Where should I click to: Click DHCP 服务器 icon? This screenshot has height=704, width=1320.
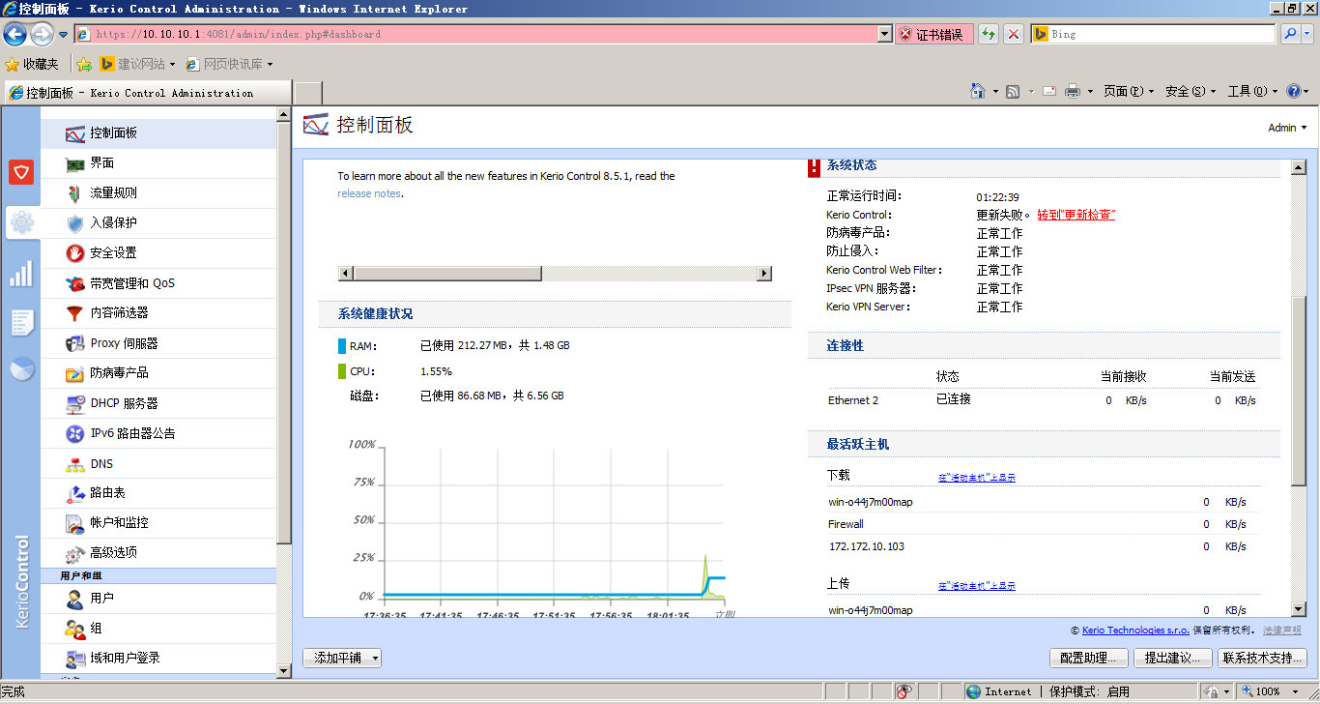75,403
